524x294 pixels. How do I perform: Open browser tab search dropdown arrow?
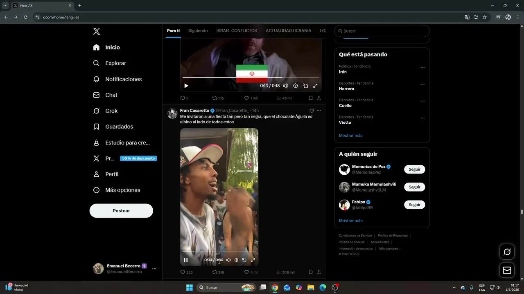pyautogui.click(x=5, y=6)
